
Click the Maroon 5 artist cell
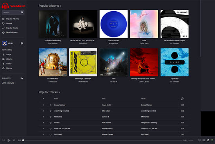pos(105,117)
